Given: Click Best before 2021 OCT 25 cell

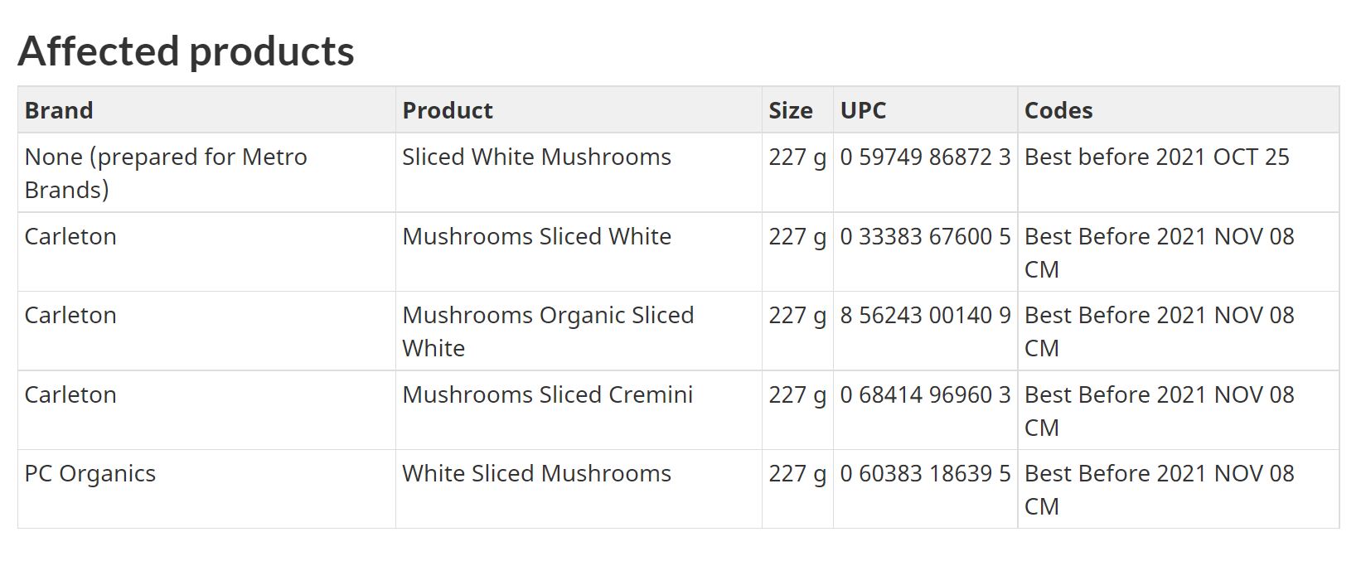Looking at the screenshot, I should (x=1178, y=172).
